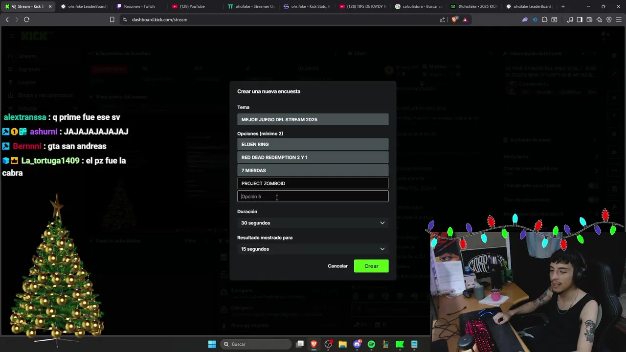
Task: Expand the Duración 30 segundos dropdown
Action: 313,223
